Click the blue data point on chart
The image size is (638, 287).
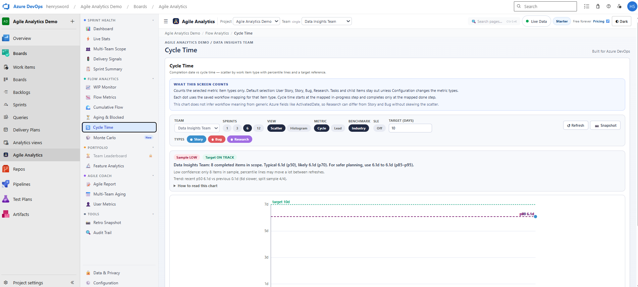(x=535, y=217)
